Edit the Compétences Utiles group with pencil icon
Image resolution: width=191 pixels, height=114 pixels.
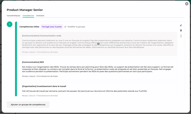[181, 26]
